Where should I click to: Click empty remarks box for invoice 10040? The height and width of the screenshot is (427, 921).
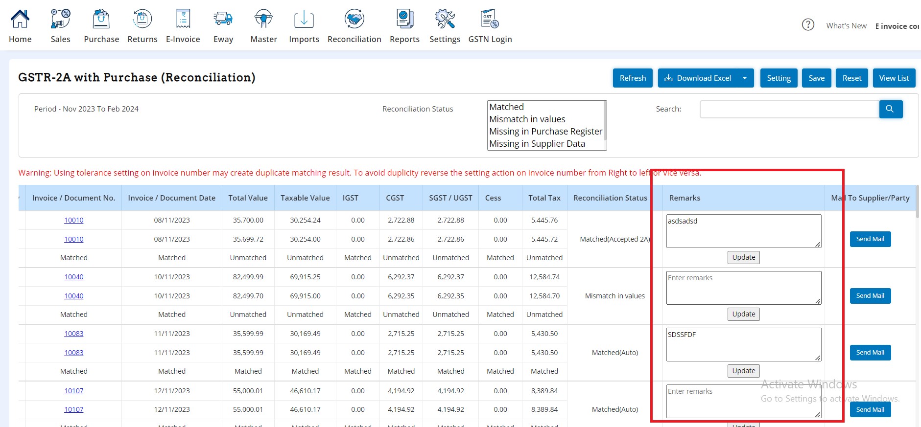tap(744, 288)
